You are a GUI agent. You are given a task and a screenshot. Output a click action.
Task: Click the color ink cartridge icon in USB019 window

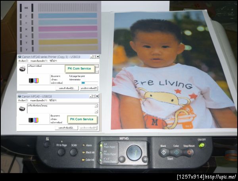tap(36, 80)
